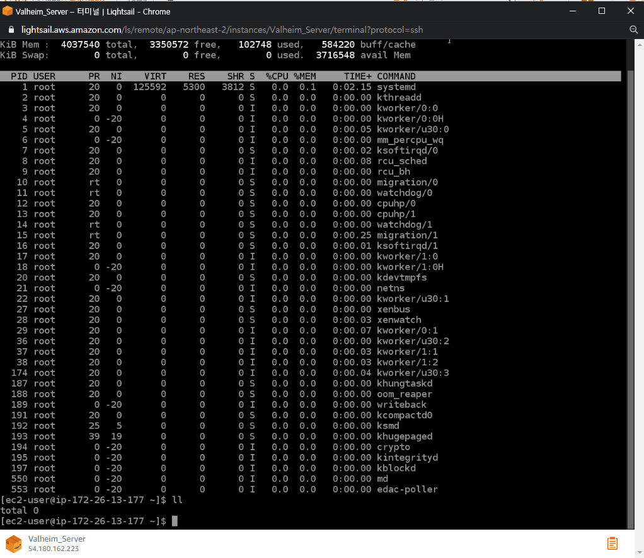
Task: Click the Valheim_Server instance name label
Action: tap(57, 539)
